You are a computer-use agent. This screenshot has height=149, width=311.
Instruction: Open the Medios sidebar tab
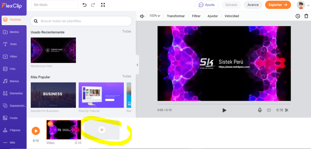[13, 32]
